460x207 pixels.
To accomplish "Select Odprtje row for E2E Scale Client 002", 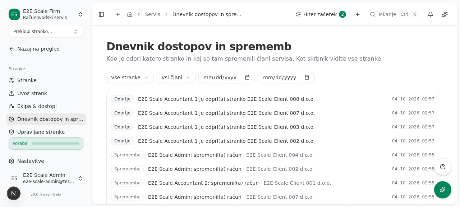I will (273, 141).
